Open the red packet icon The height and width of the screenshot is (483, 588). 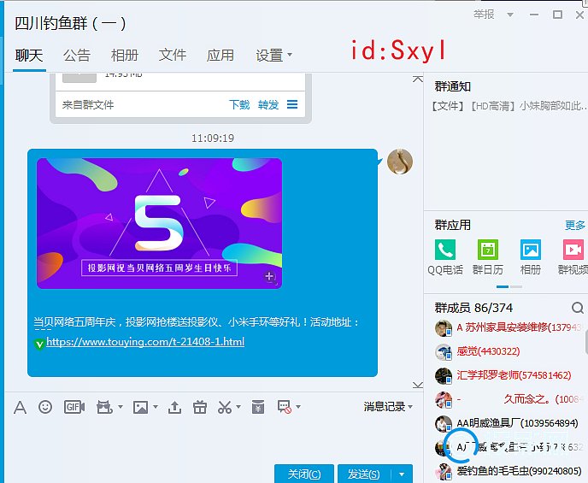258,407
